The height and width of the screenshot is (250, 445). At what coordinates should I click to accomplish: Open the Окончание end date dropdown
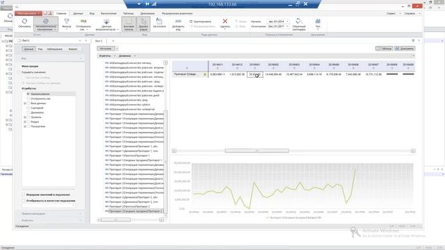[287, 26]
